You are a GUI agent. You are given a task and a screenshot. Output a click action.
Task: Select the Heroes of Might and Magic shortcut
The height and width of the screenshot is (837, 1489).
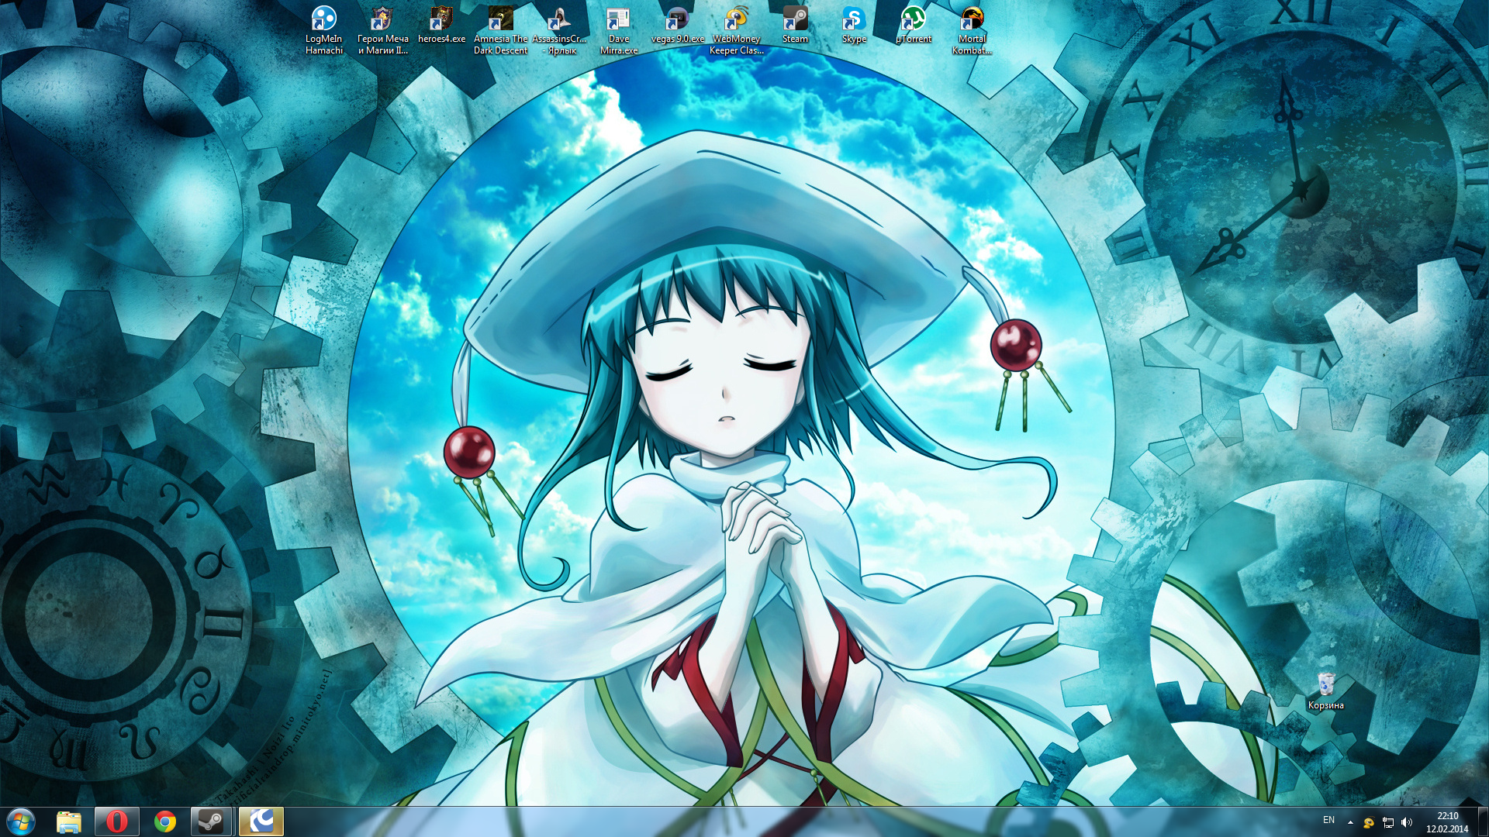[x=382, y=20]
